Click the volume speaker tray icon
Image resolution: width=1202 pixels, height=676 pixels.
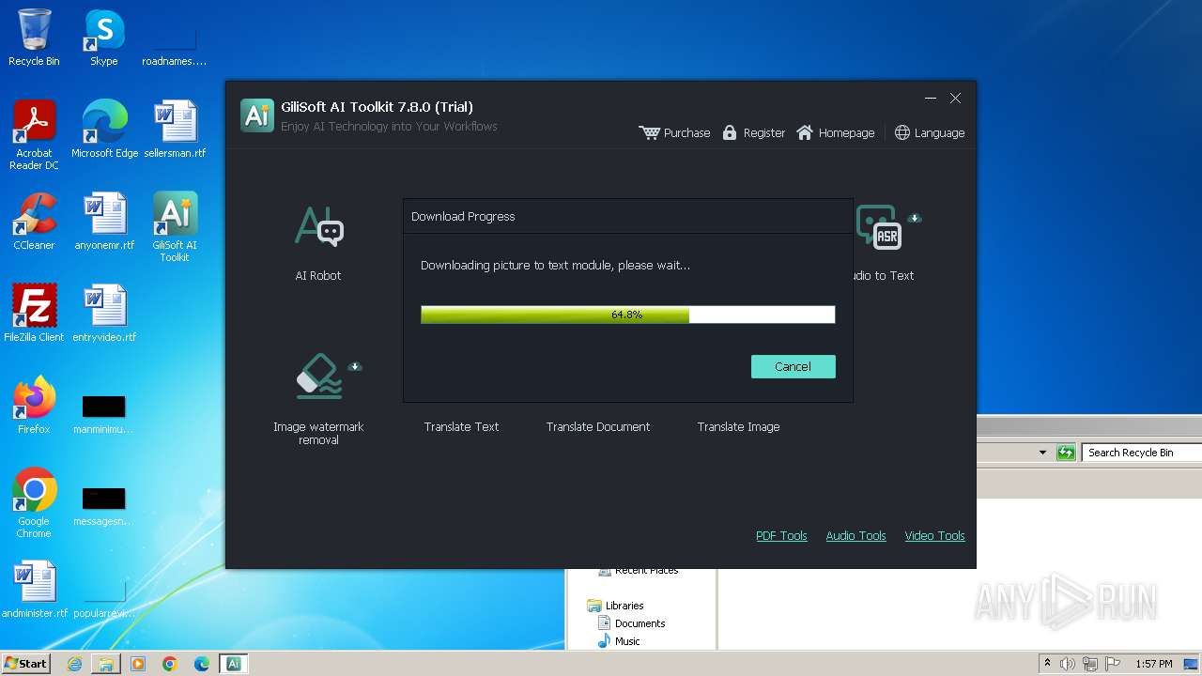(x=1068, y=664)
